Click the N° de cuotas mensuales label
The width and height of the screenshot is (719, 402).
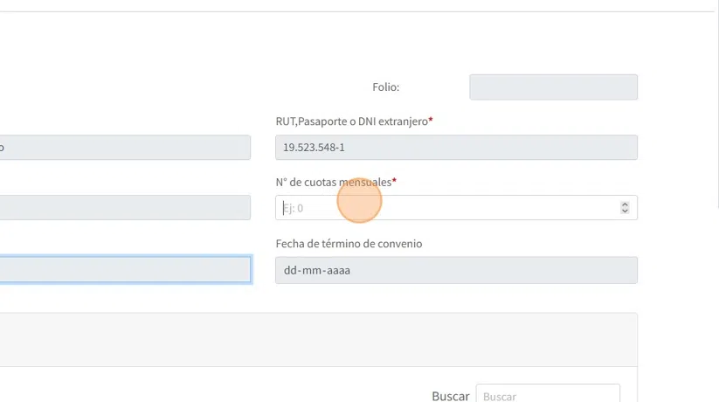coord(333,182)
